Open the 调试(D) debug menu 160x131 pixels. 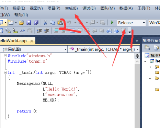click(x=89, y=8)
